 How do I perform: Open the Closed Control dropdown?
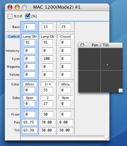pyautogui.click(x=66, y=36)
